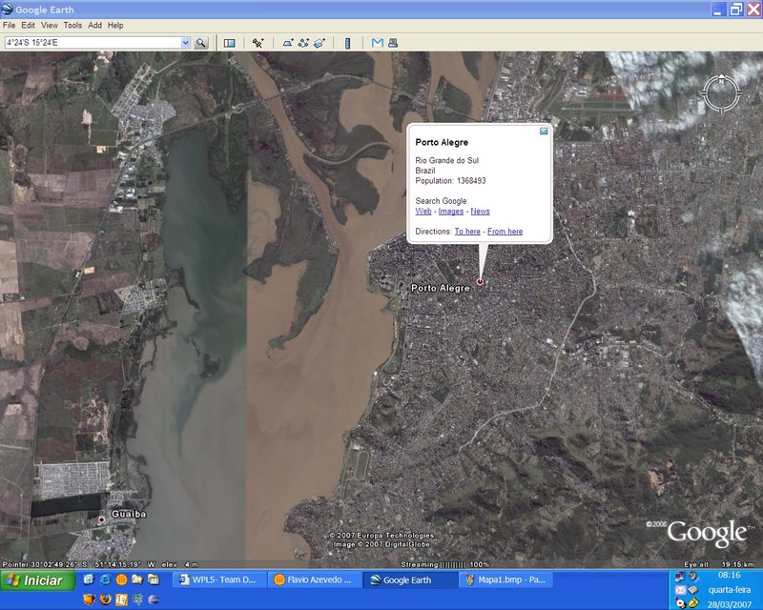Image resolution: width=763 pixels, height=610 pixels.
Task: Click the Guaiba red placemark dot
Action: tap(101, 520)
